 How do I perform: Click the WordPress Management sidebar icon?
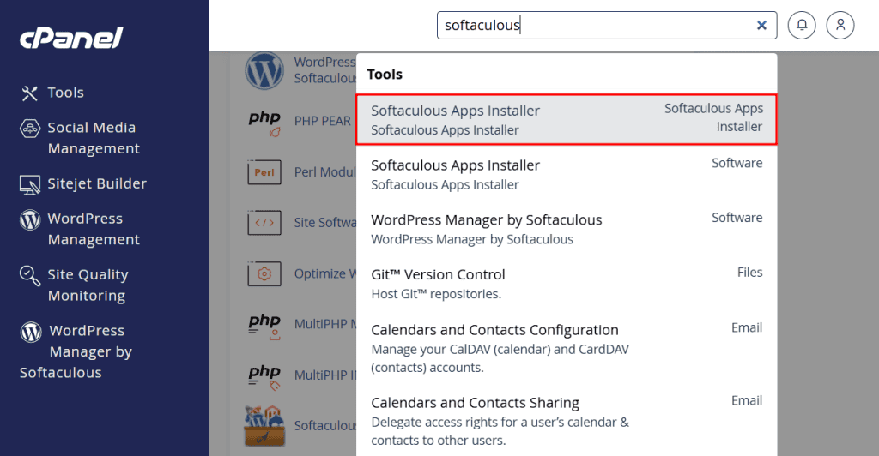pyautogui.click(x=30, y=220)
